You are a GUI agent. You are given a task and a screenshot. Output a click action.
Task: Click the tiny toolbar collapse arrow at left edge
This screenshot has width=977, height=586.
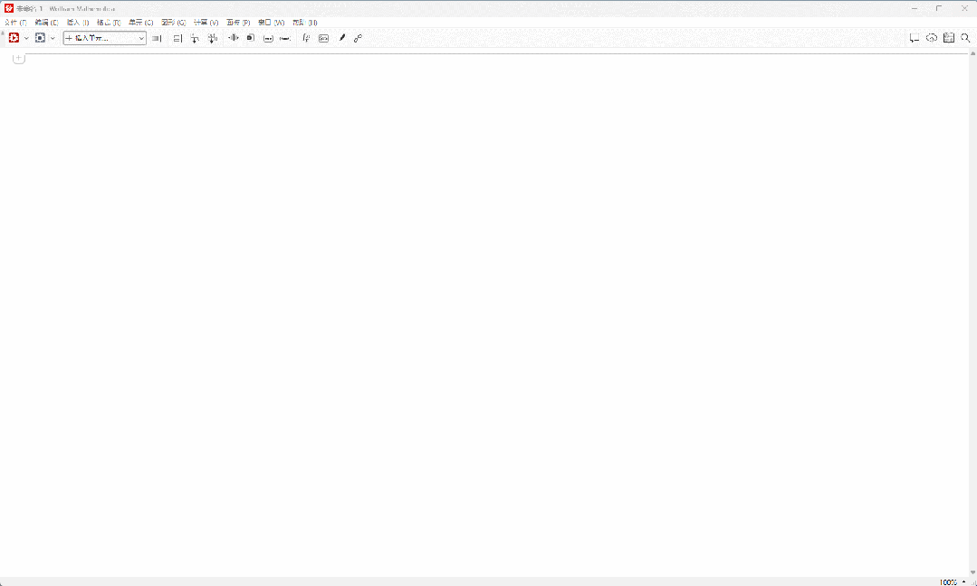[x=3, y=33]
